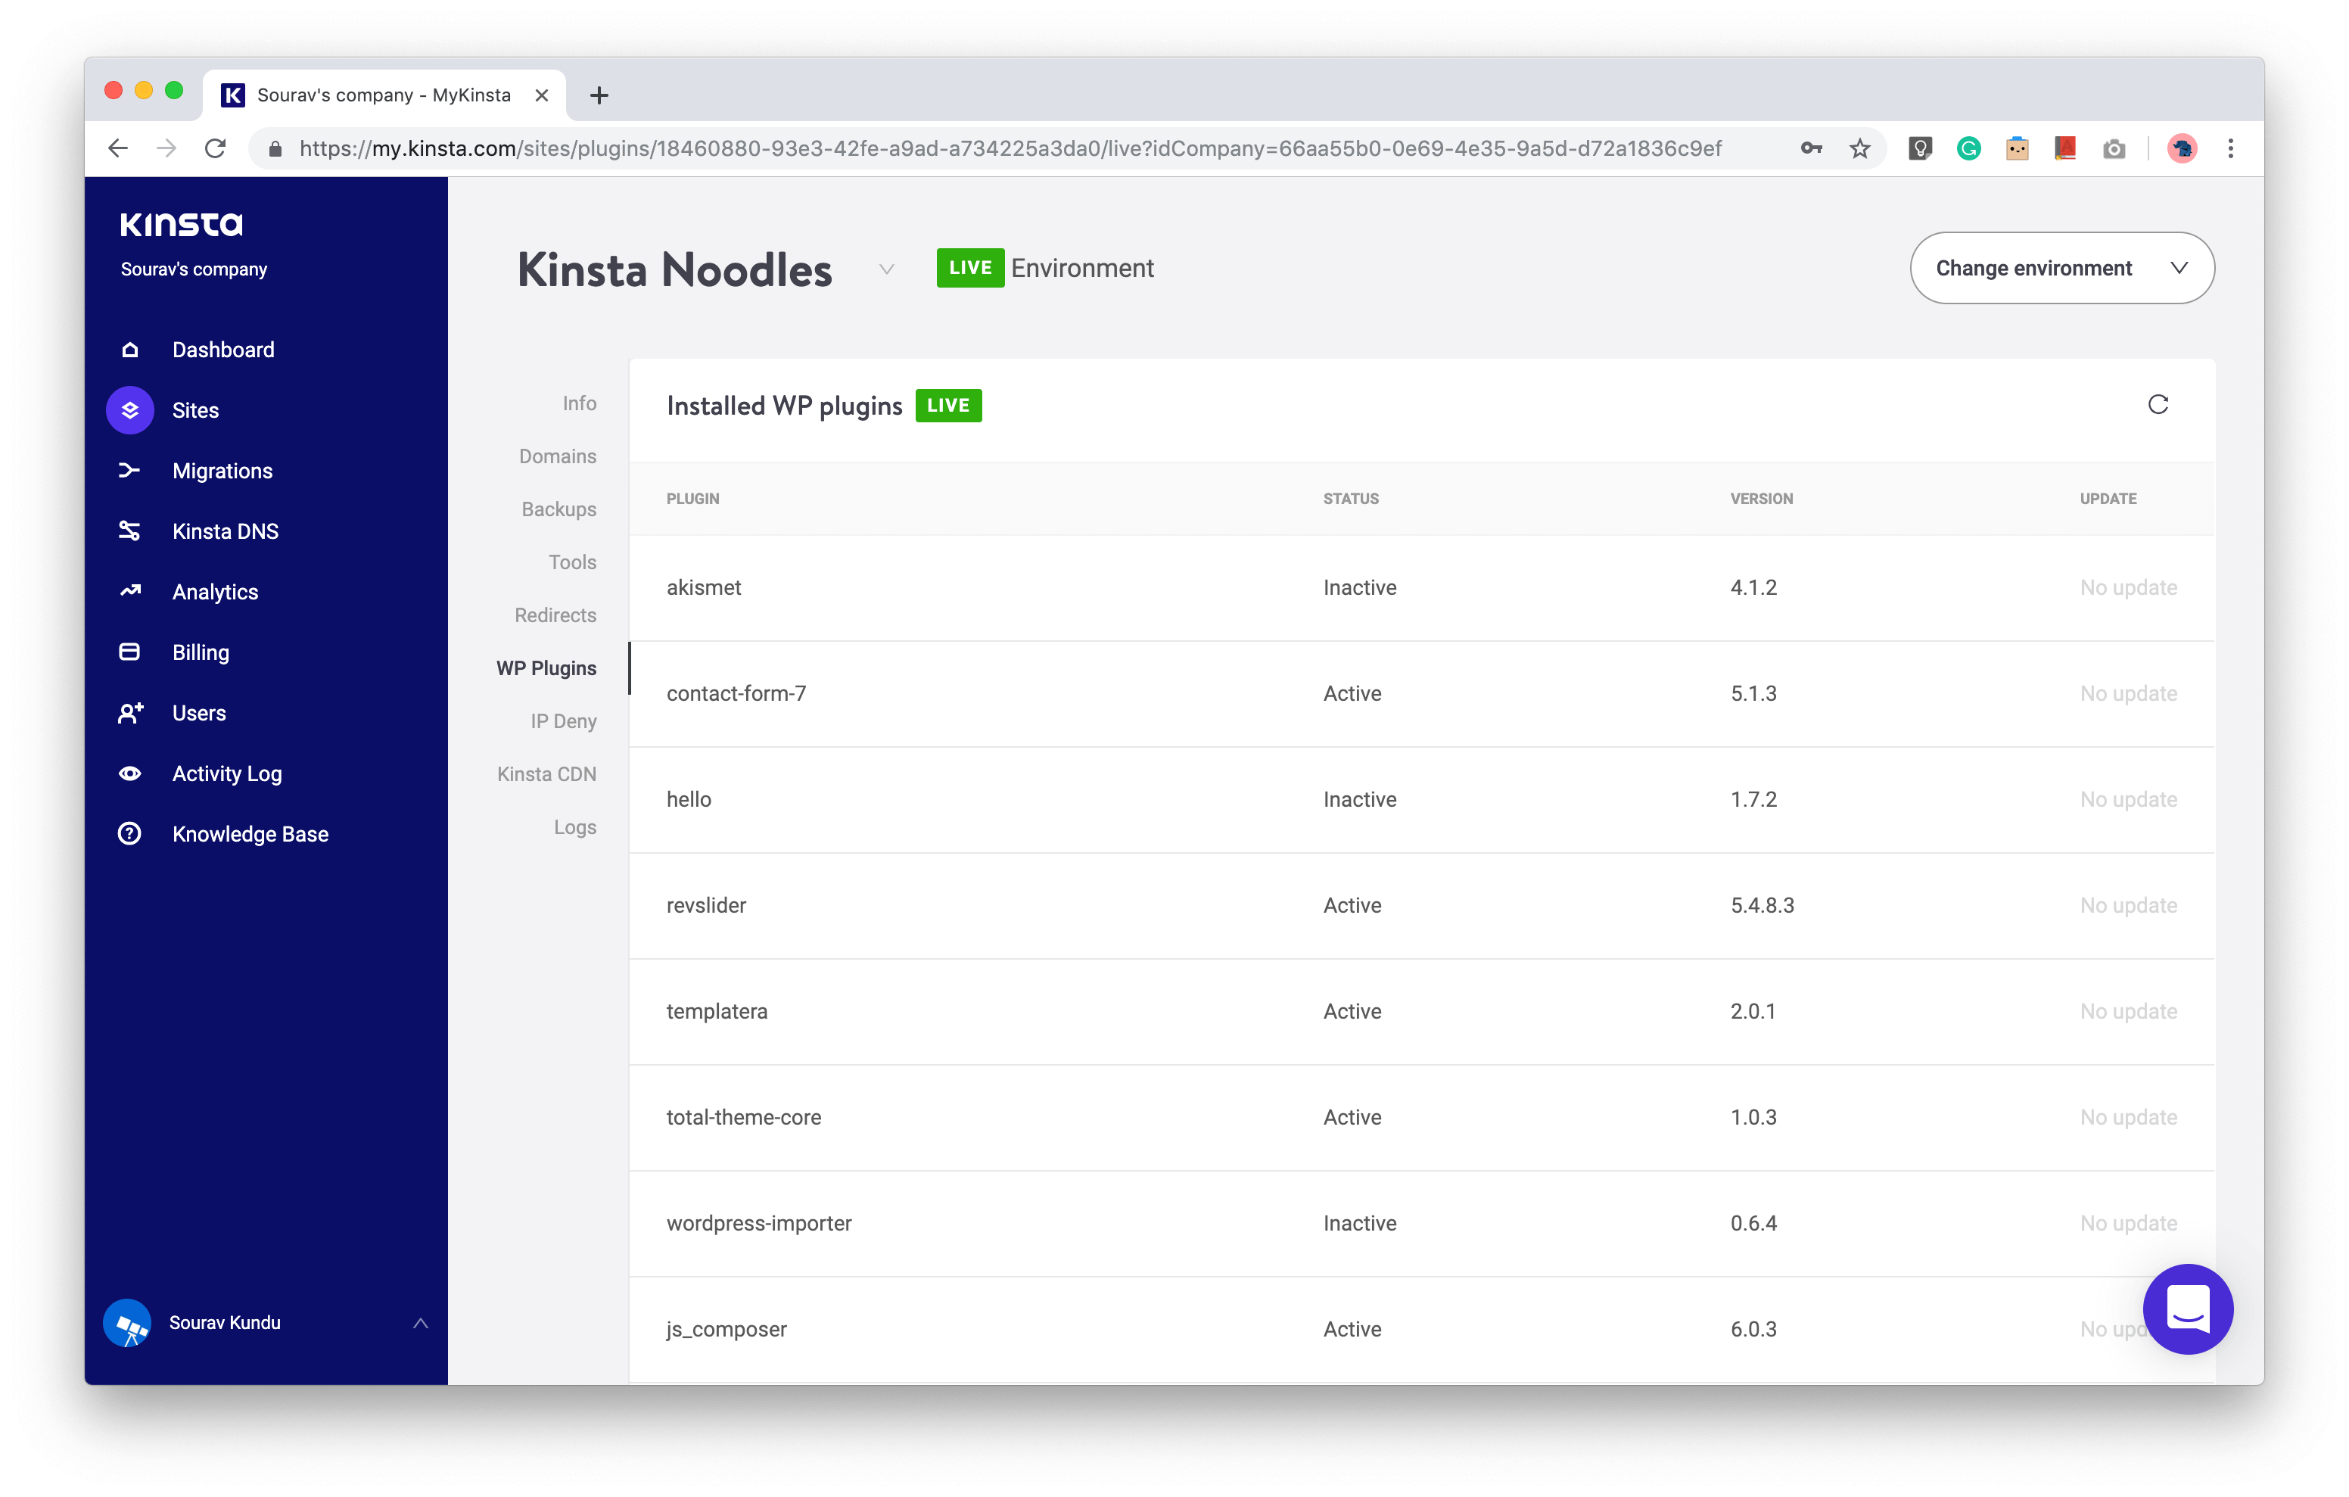2349x1497 pixels.
Task: Toggle status of wordpress-importer plugin
Action: 1358,1223
